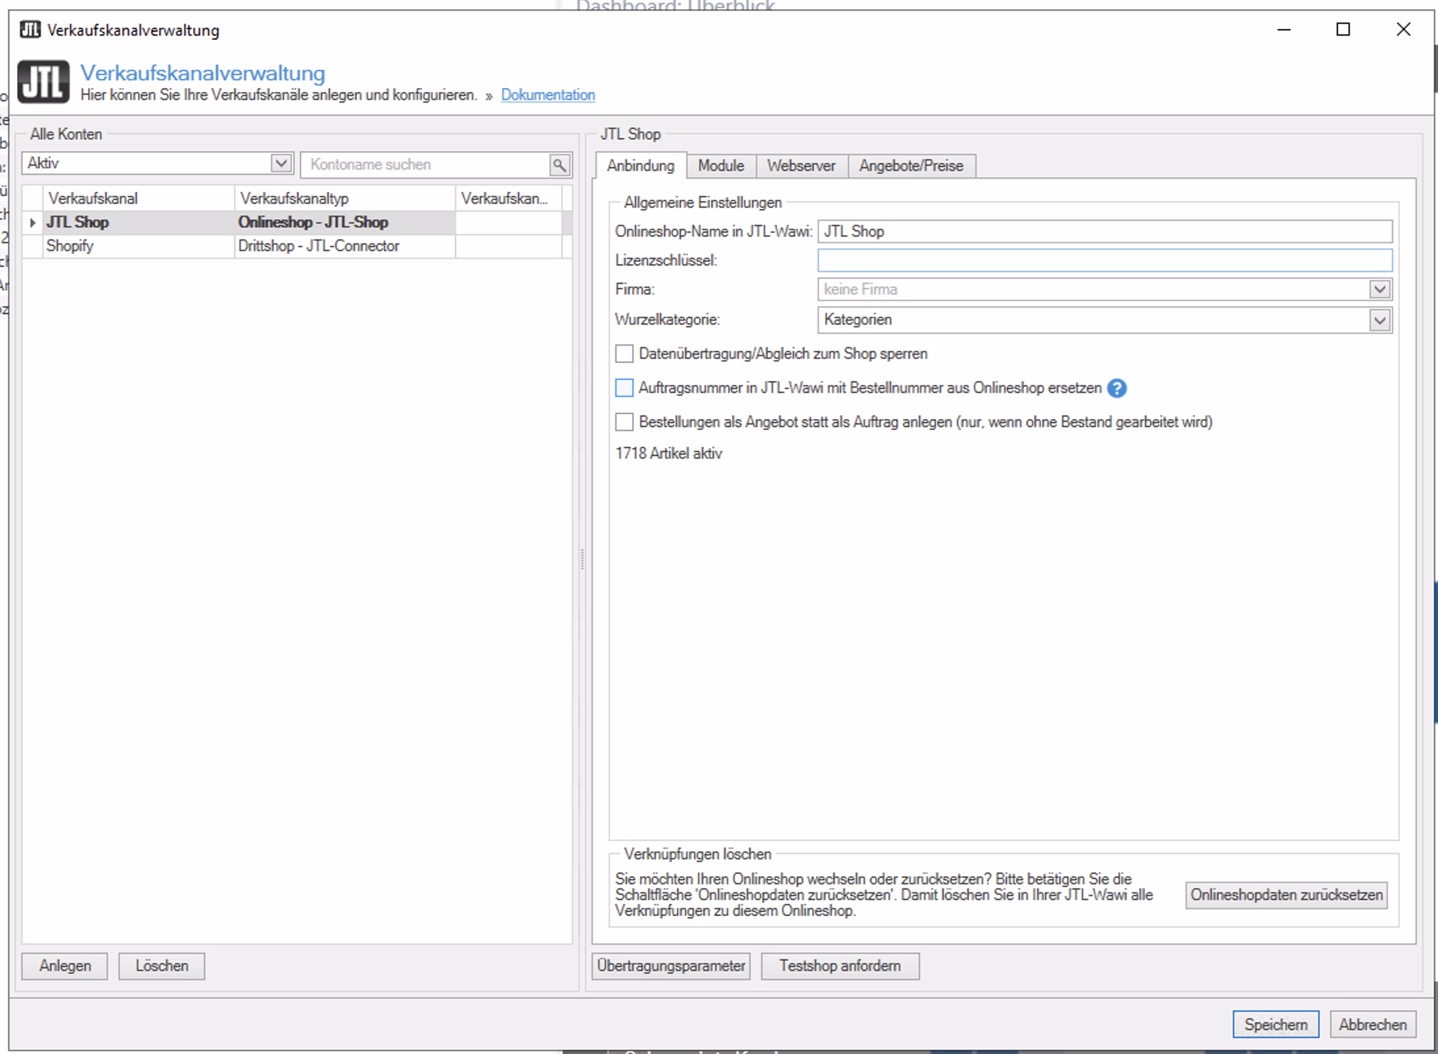Open the Wurzelkategorie dropdown
1438x1054 pixels.
[1380, 320]
